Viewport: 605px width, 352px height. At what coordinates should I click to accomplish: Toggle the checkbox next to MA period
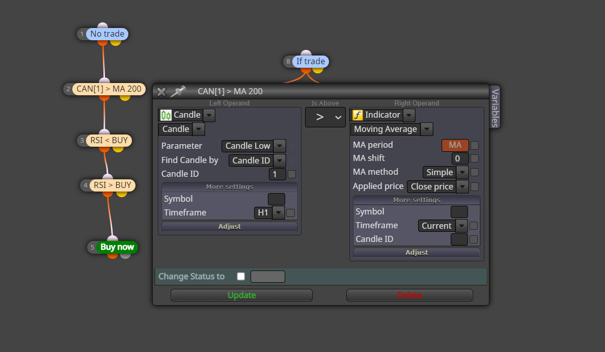pyautogui.click(x=475, y=146)
